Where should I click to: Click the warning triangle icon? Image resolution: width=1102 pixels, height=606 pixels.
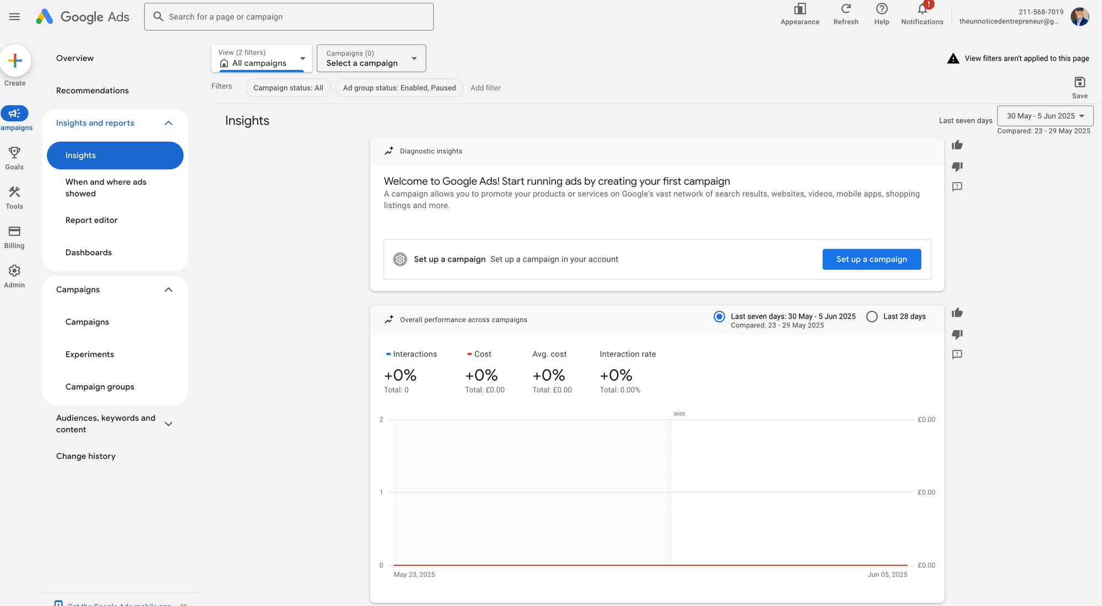953,58
